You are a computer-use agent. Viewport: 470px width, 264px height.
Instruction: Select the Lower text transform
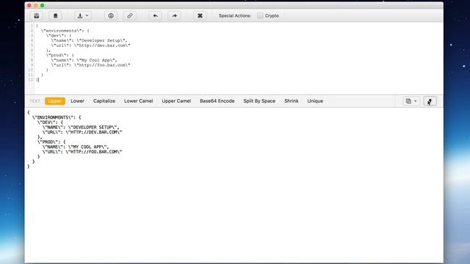tap(77, 101)
